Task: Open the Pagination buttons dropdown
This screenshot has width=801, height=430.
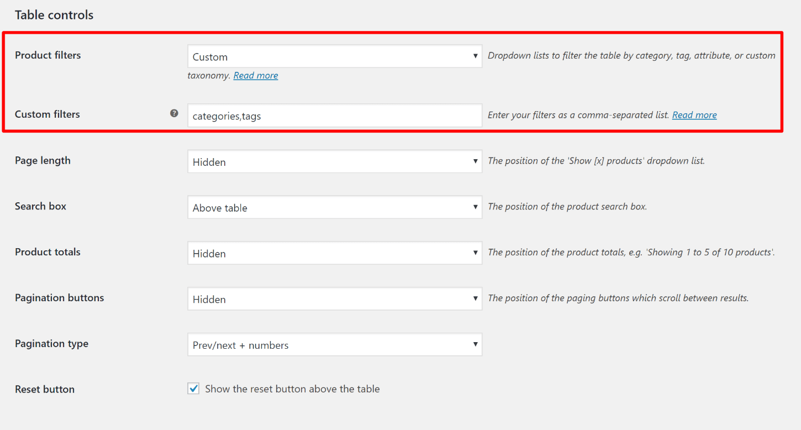Action: tap(334, 298)
